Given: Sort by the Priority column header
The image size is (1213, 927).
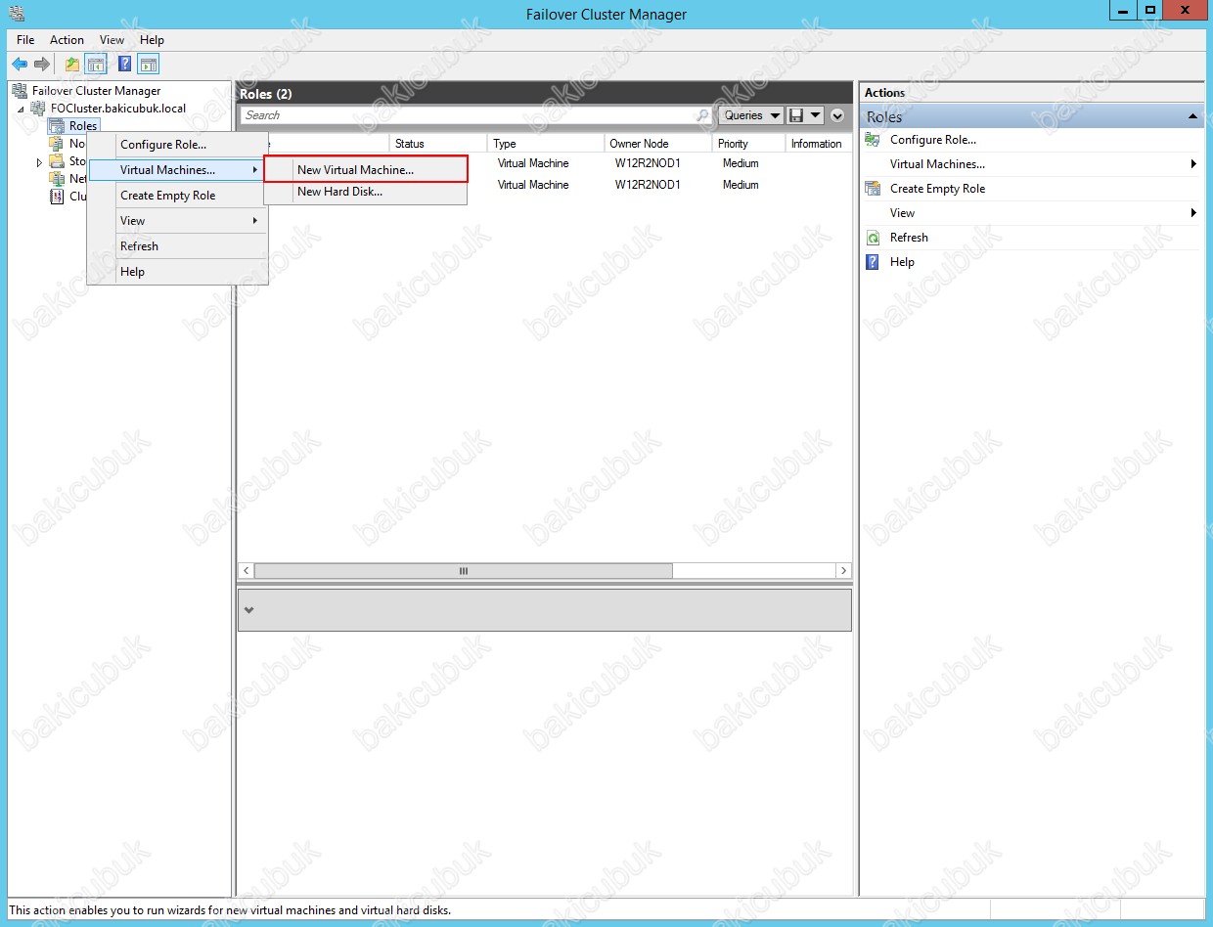Looking at the screenshot, I should click(748, 144).
